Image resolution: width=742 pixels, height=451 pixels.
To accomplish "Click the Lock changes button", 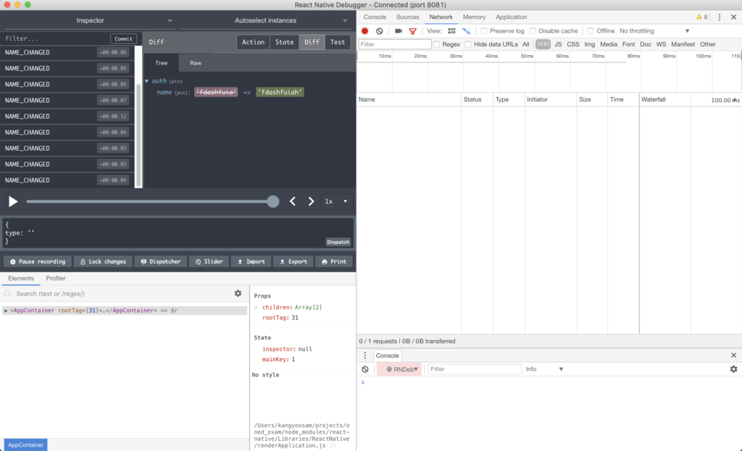I will 103,262.
